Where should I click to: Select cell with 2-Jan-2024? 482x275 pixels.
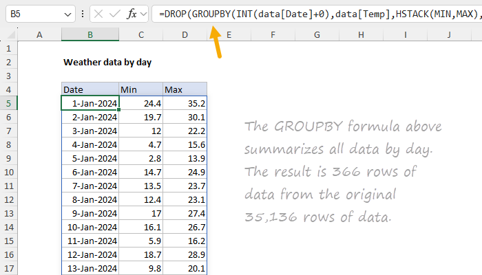(x=90, y=118)
